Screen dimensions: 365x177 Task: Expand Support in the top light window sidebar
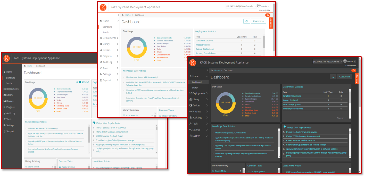(x=118, y=80)
